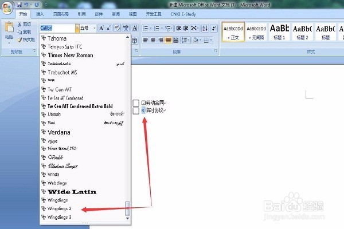
Task: Apply the 无间隔 style
Action: [x=256, y=32]
